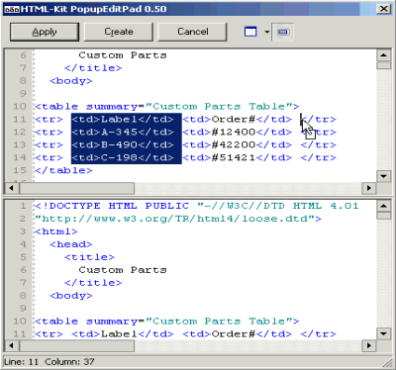The width and height of the screenshot is (396, 370).
Task: Click 'Custom Parts' text in top pane
Action: pyautogui.click(x=123, y=55)
